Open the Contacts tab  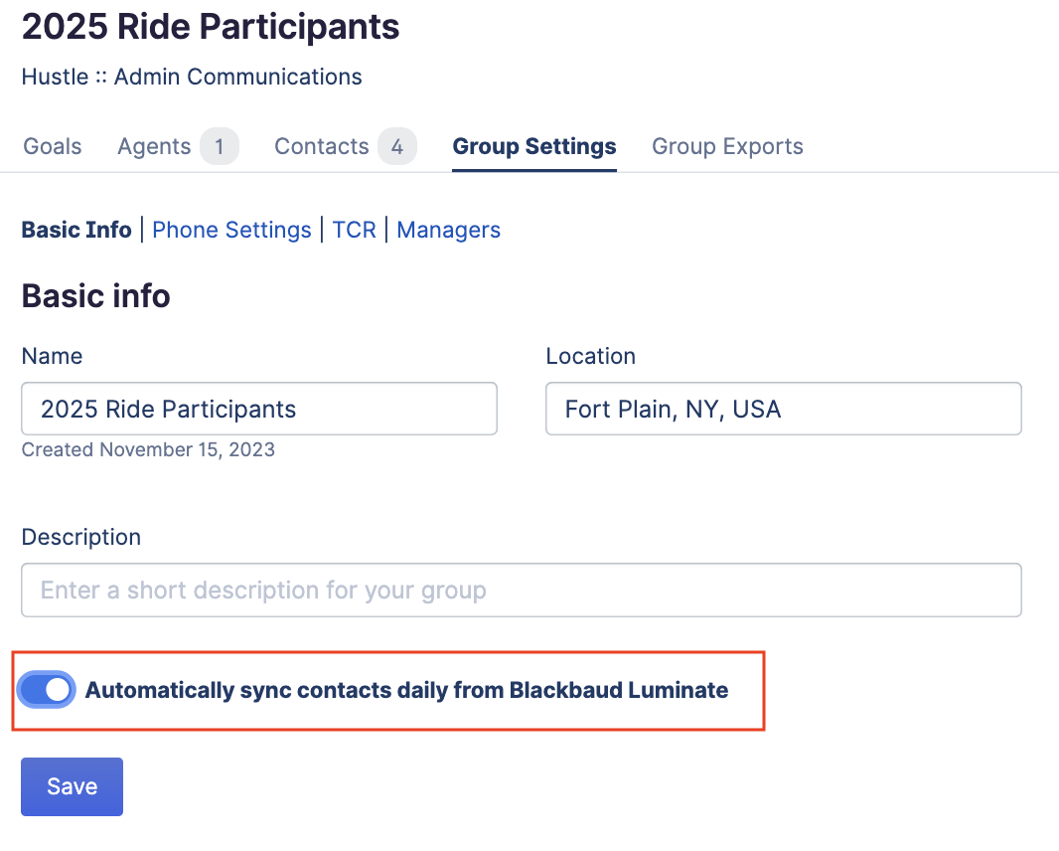tap(322, 146)
